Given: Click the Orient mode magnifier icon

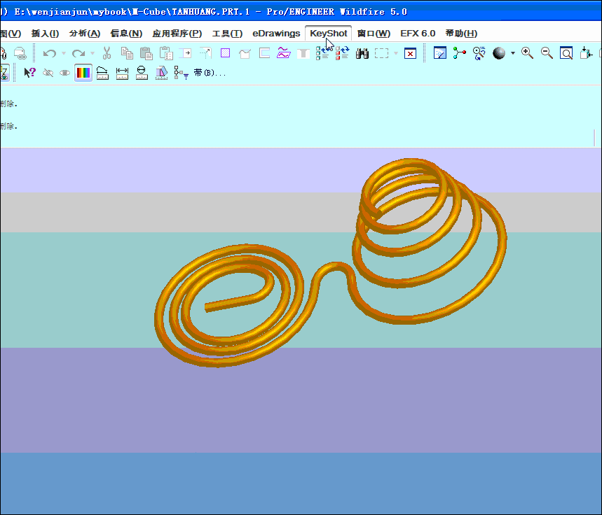Looking at the screenshot, I should pos(479,53).
